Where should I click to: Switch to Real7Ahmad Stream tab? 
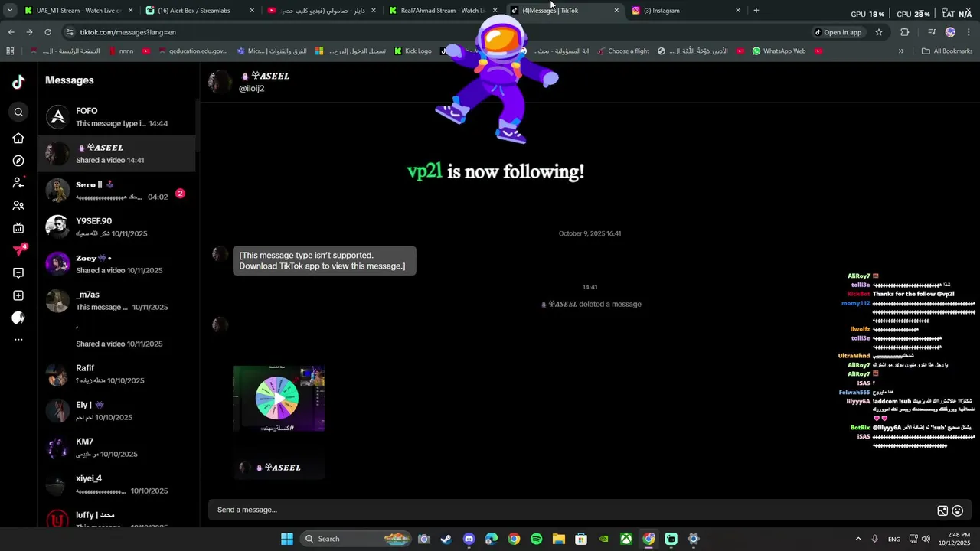coord(443,11)
